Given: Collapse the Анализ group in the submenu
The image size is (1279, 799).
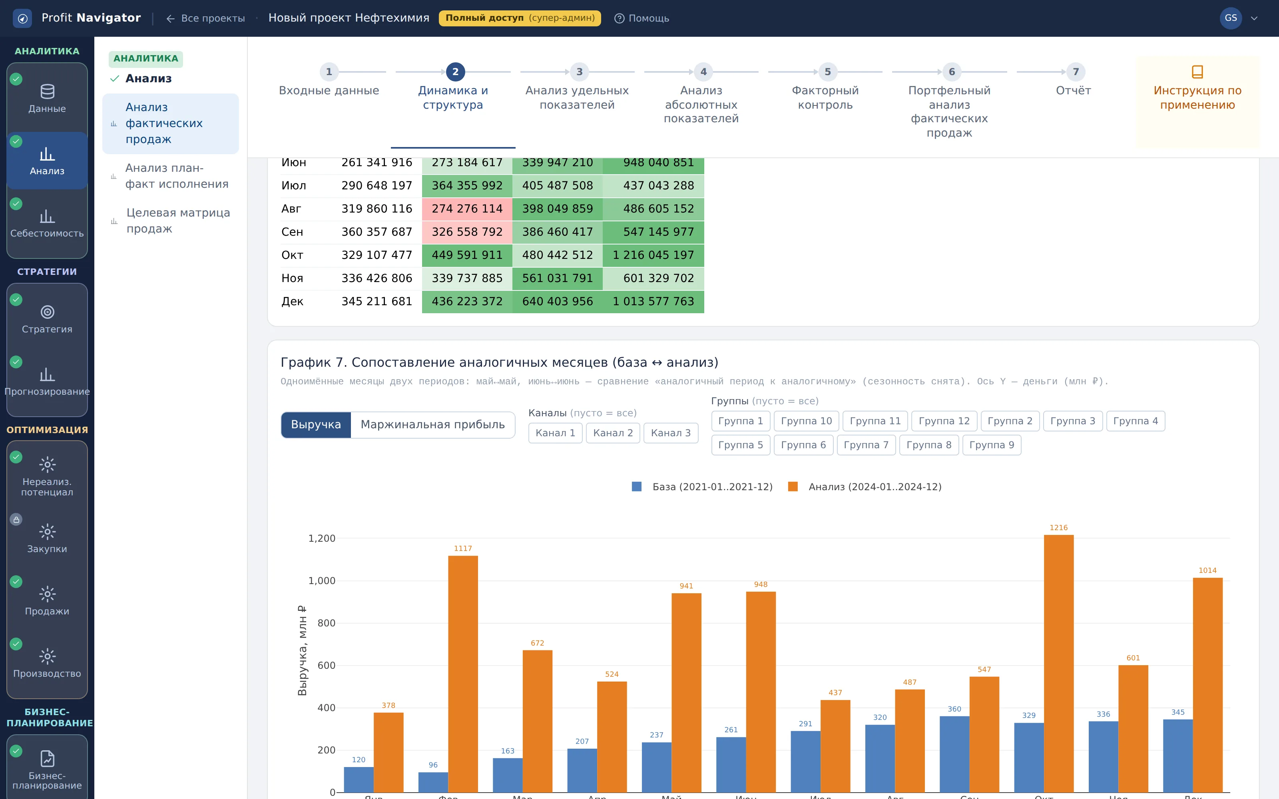Looking at the screenshot, I should tap(141, 78).
